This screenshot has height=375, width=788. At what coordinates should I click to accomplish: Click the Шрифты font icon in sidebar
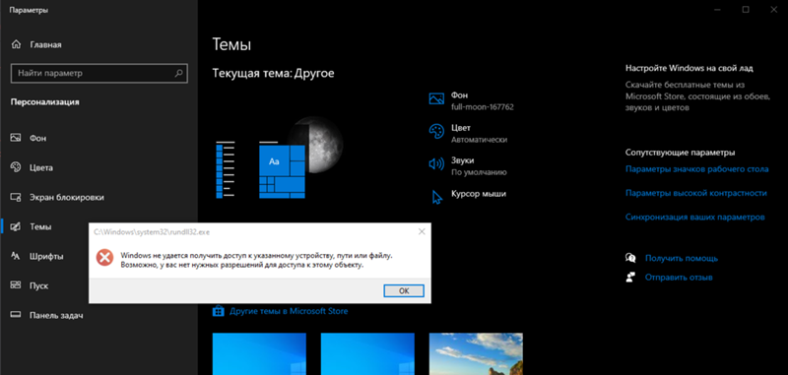[x=16, y=256]
